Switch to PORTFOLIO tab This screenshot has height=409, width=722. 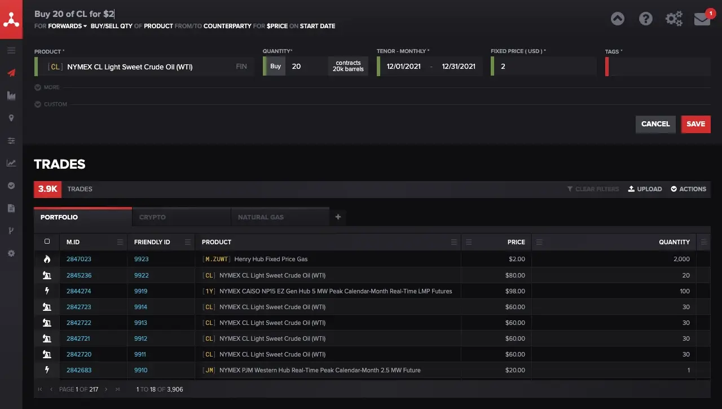pyautogui.click(x=83, y=217)
